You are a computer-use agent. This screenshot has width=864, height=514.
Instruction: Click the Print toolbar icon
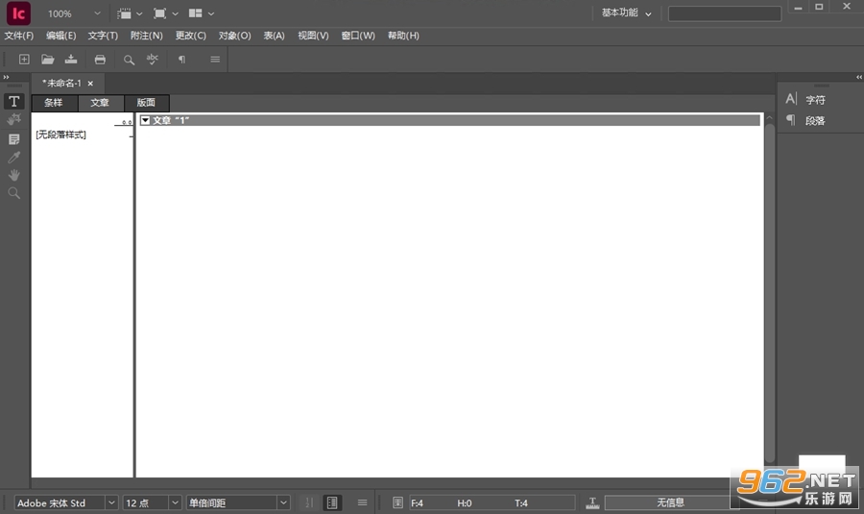tap(100, 59)
